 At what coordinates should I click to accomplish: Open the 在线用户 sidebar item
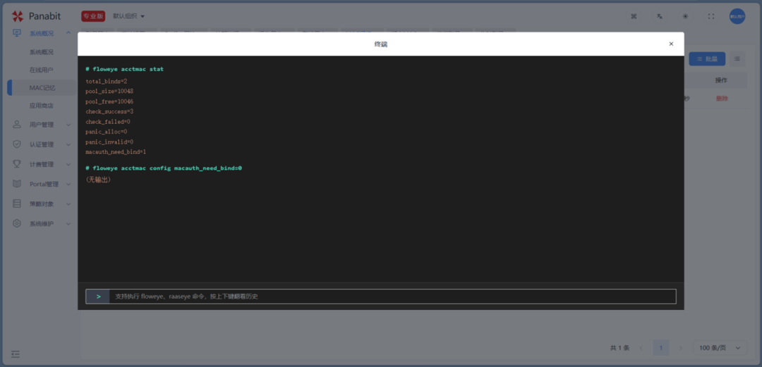pos(42,70)
